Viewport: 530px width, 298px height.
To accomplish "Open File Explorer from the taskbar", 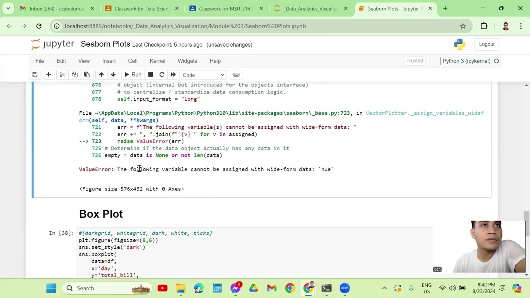I will click(x=181, y=288).
